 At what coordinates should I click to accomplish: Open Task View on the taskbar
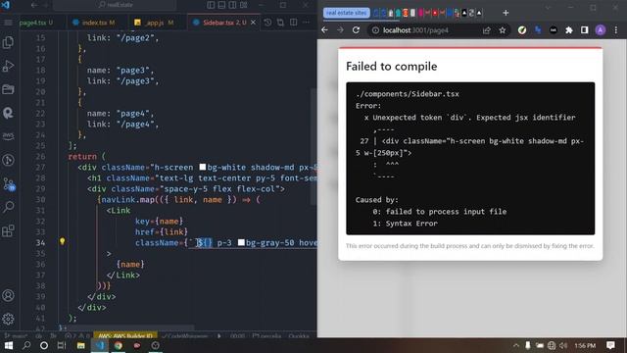(62, 345)
